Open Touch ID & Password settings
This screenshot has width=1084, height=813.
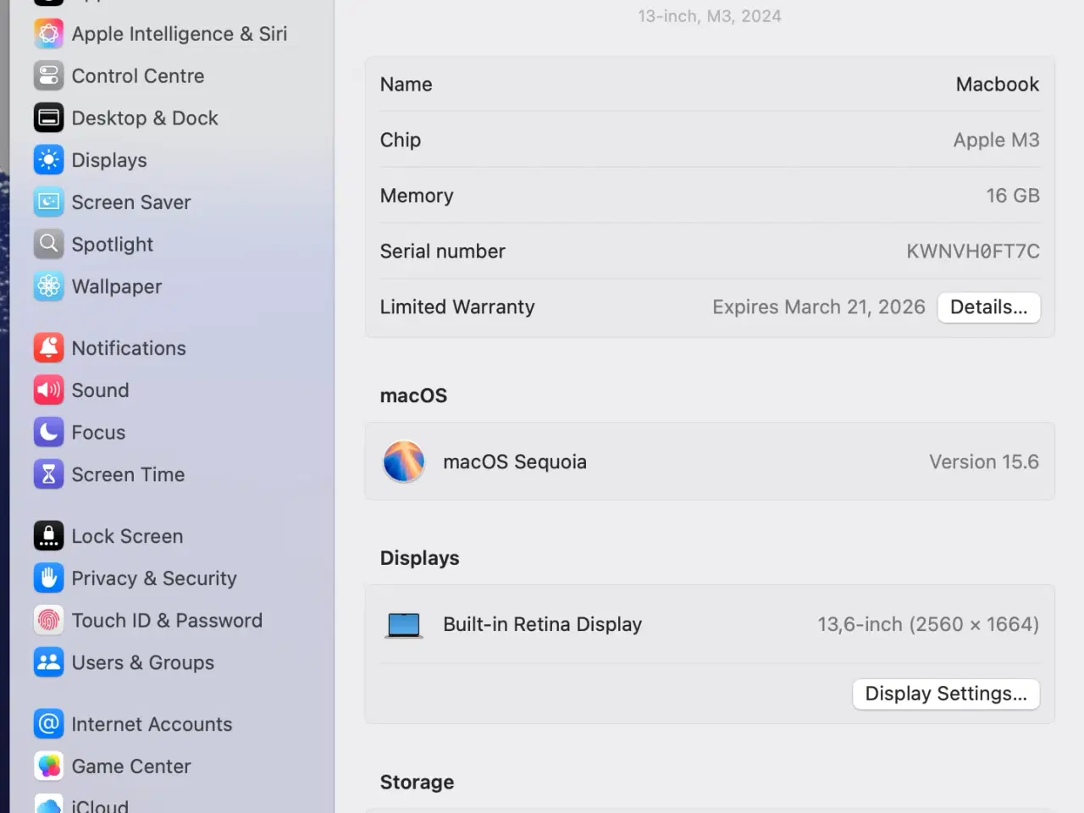pos(167,621)
